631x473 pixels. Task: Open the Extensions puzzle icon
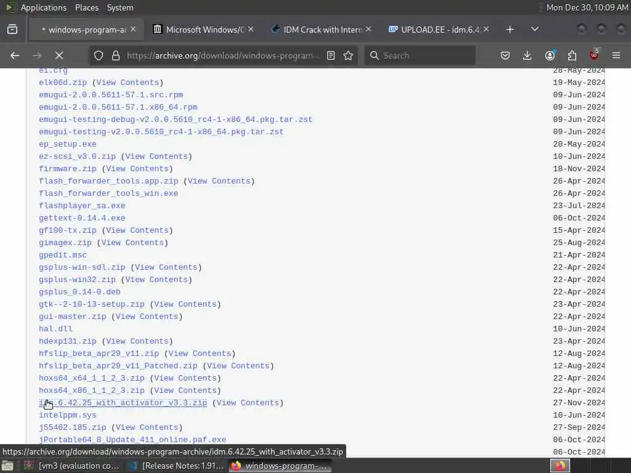(572, 55)
